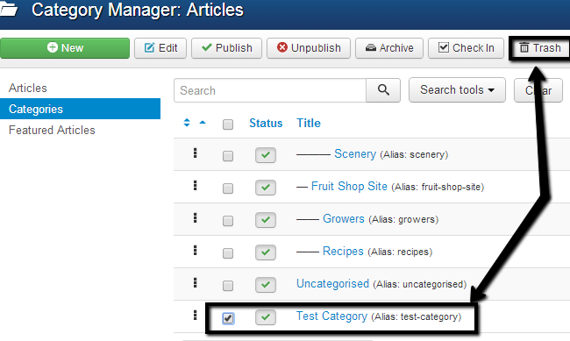Expand the Search tools dropdown
Screen dimensions: 570x341
(x=457, y=89)
